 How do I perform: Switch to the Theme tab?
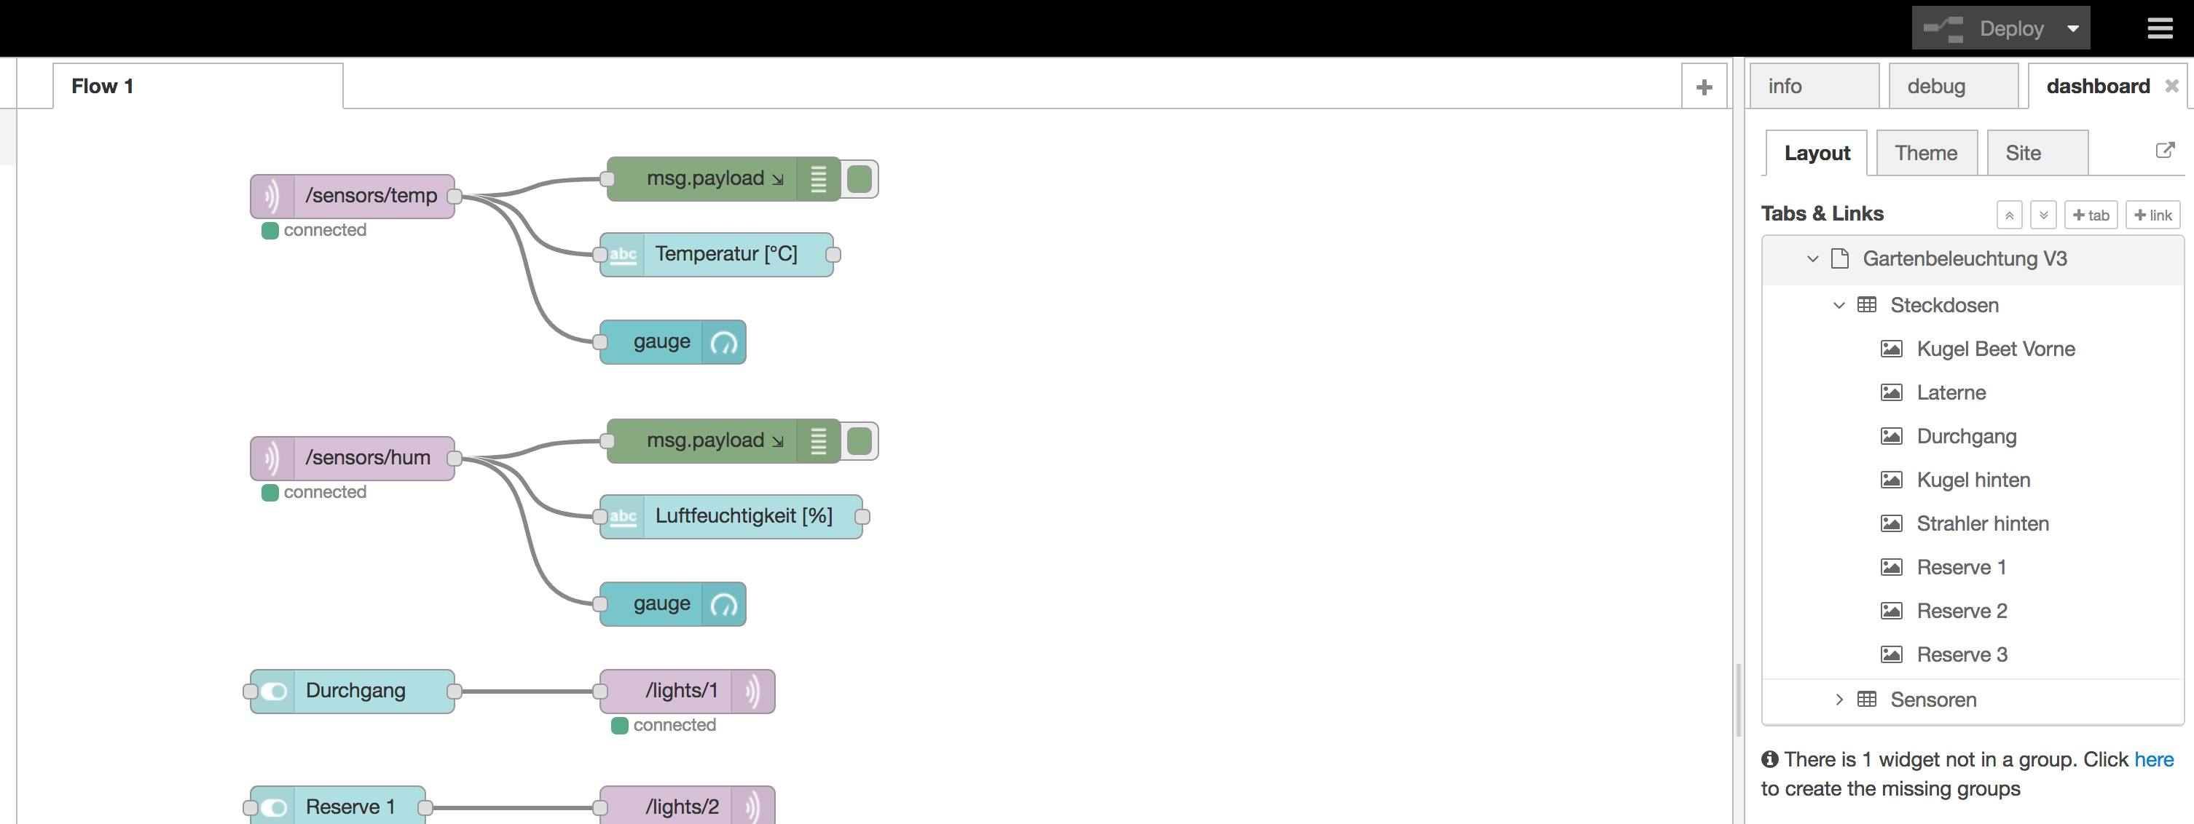click(x=1925, y=153)
